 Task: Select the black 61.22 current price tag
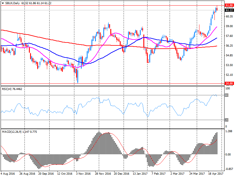point(229,10)
